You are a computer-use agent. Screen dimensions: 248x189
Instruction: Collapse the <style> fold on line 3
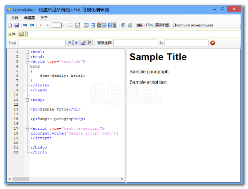click(x=27, y=62)
